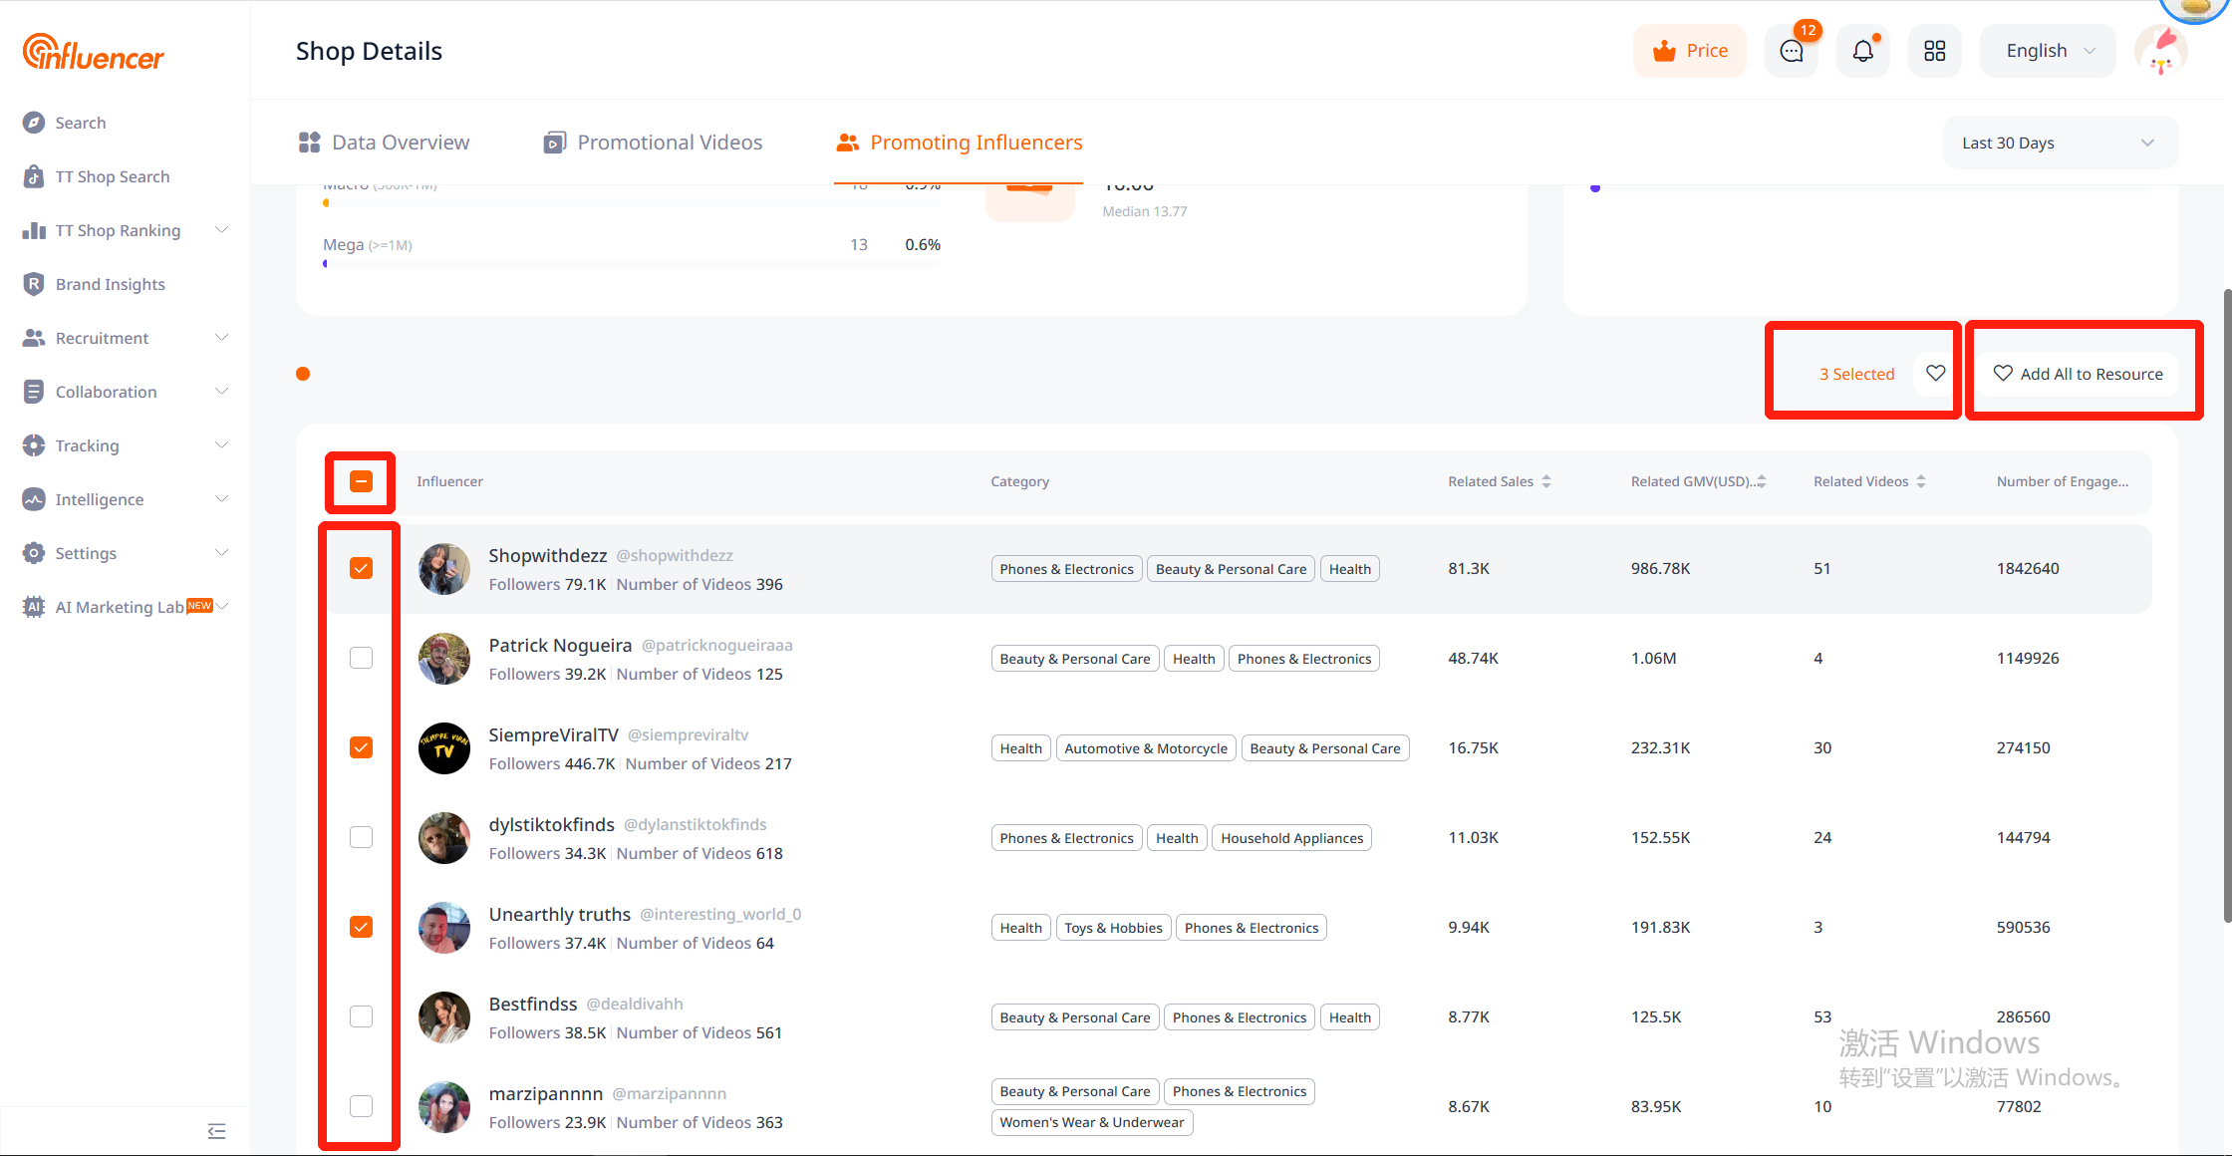The height and width of the screenshot is (1156, 2232).
Task: Click the Add All to Resource button
Action: click(2079, 374)
